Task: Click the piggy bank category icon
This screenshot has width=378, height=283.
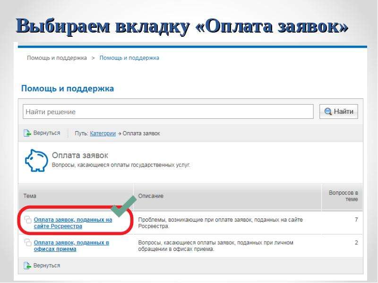Action: (x=36, y=160)
